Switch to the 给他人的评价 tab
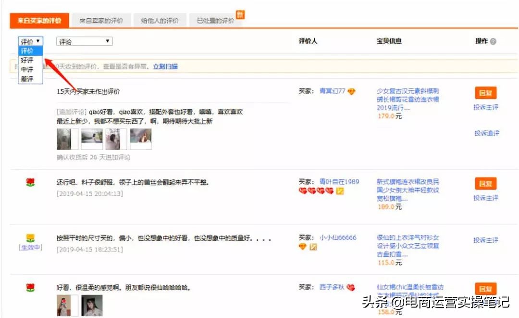 coord(160,20)
